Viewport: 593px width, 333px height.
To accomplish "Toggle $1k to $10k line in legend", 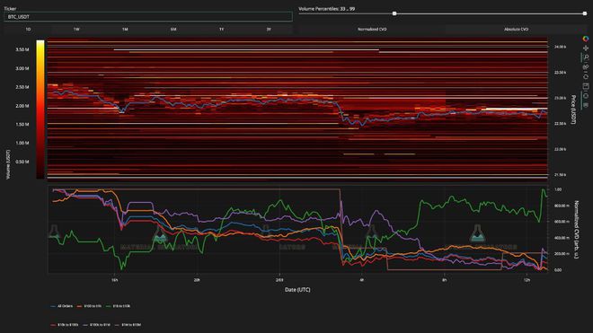I will click(x=118, y=306).
